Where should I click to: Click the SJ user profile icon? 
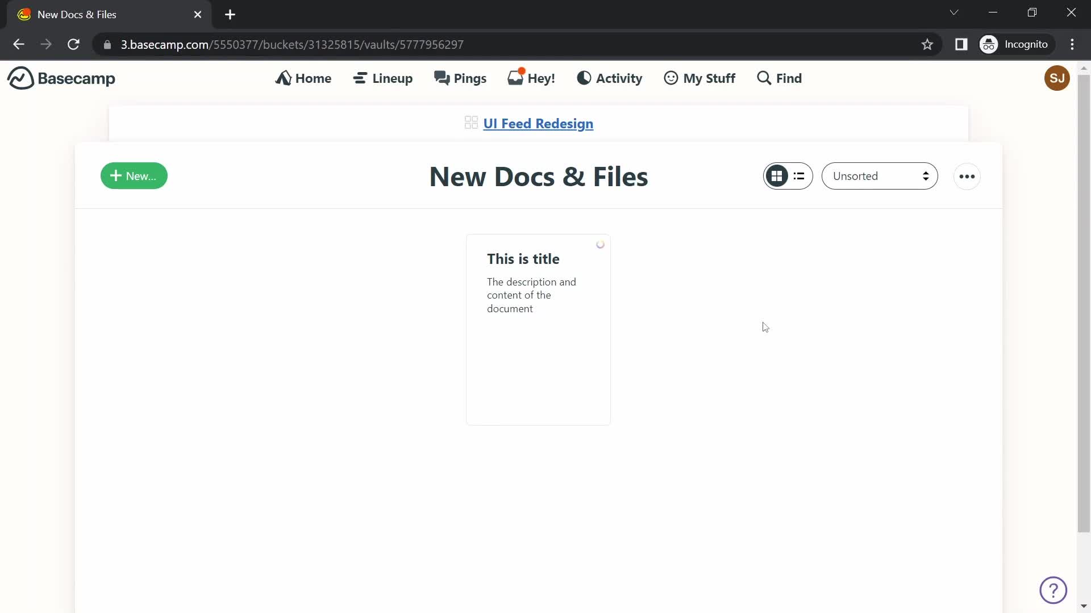[1057, 78]
